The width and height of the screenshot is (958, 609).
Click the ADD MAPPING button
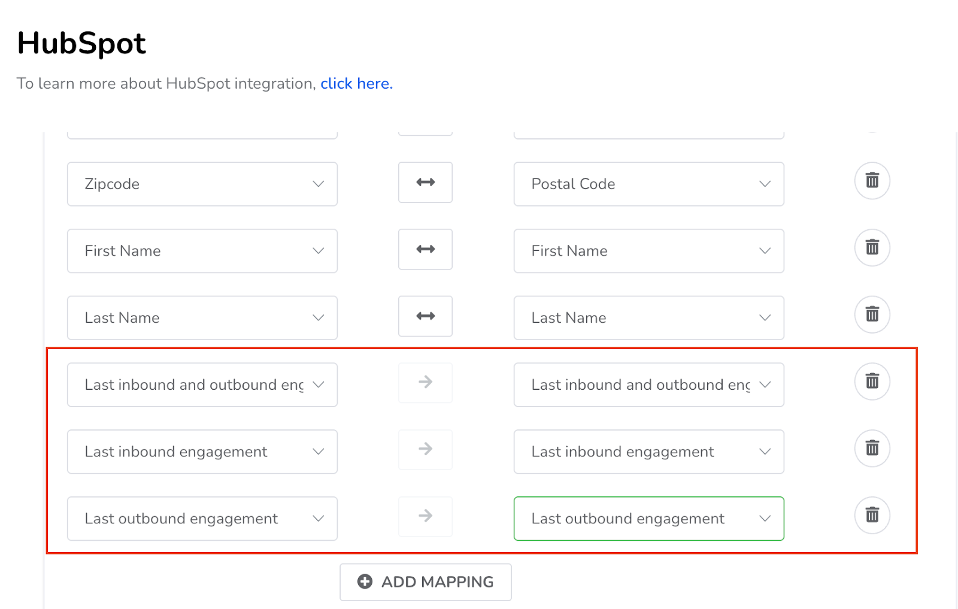(x=426, y=582)
